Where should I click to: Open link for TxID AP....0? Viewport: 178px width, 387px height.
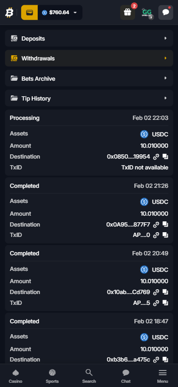[156, 235]
